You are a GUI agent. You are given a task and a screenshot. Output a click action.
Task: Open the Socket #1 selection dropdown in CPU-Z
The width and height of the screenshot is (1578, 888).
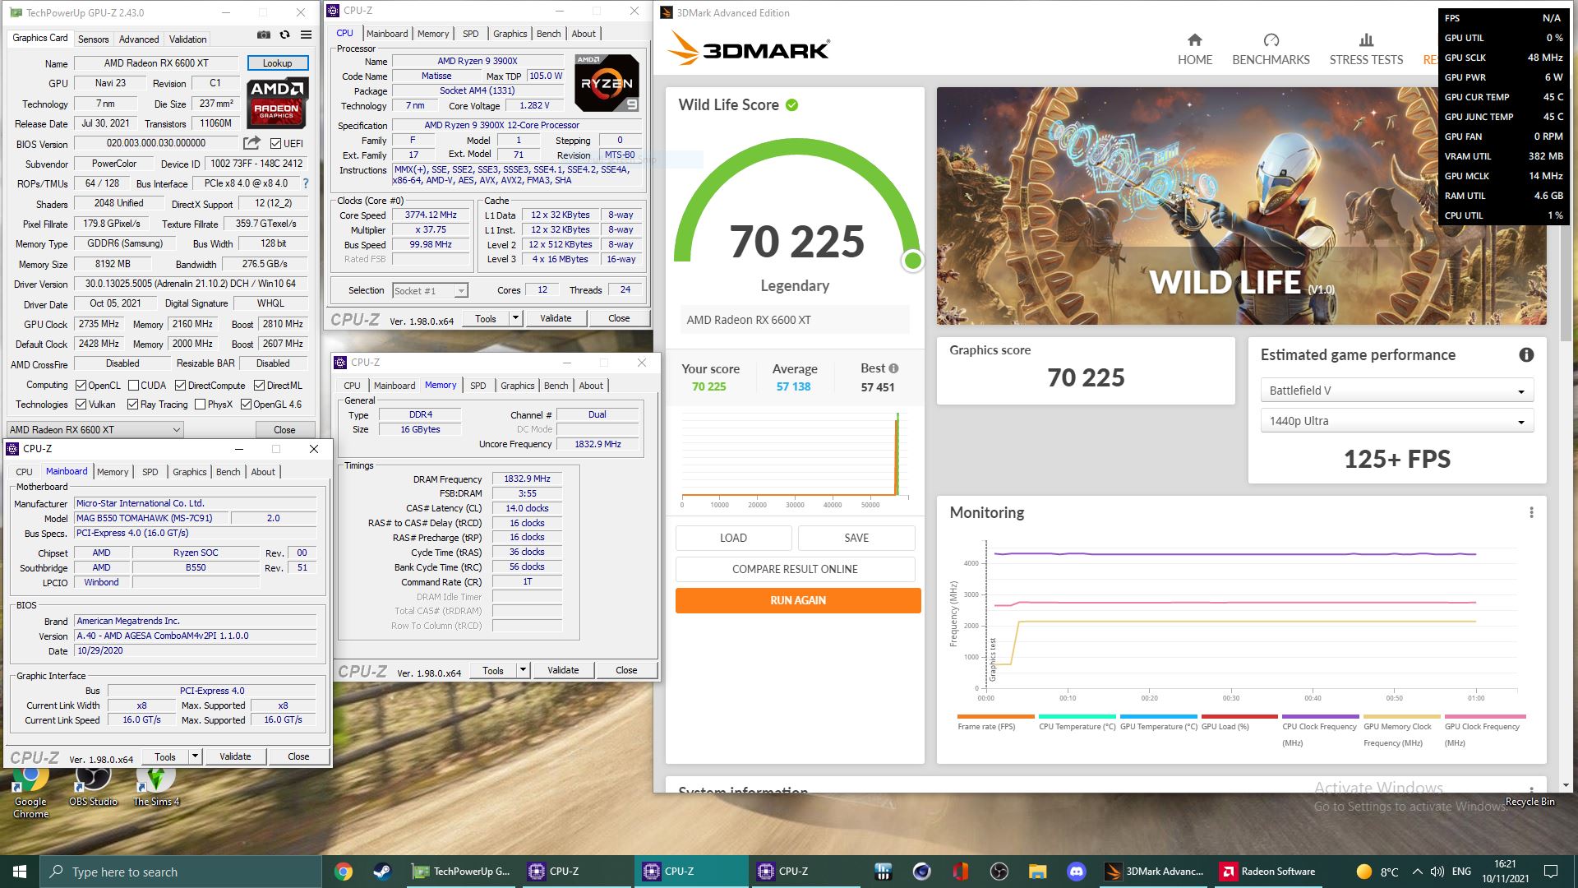(x=430, y=290)
